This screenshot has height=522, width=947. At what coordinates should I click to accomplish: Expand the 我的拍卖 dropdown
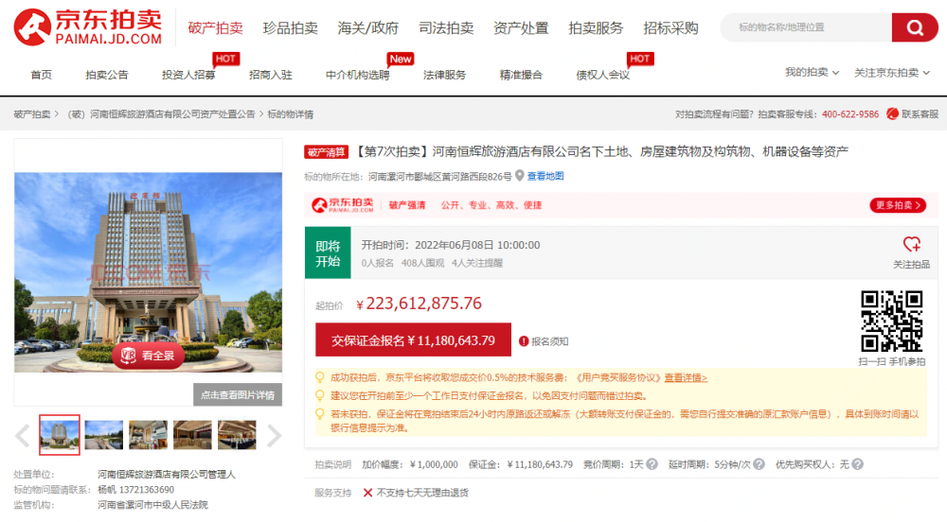[x=812, y=72]
